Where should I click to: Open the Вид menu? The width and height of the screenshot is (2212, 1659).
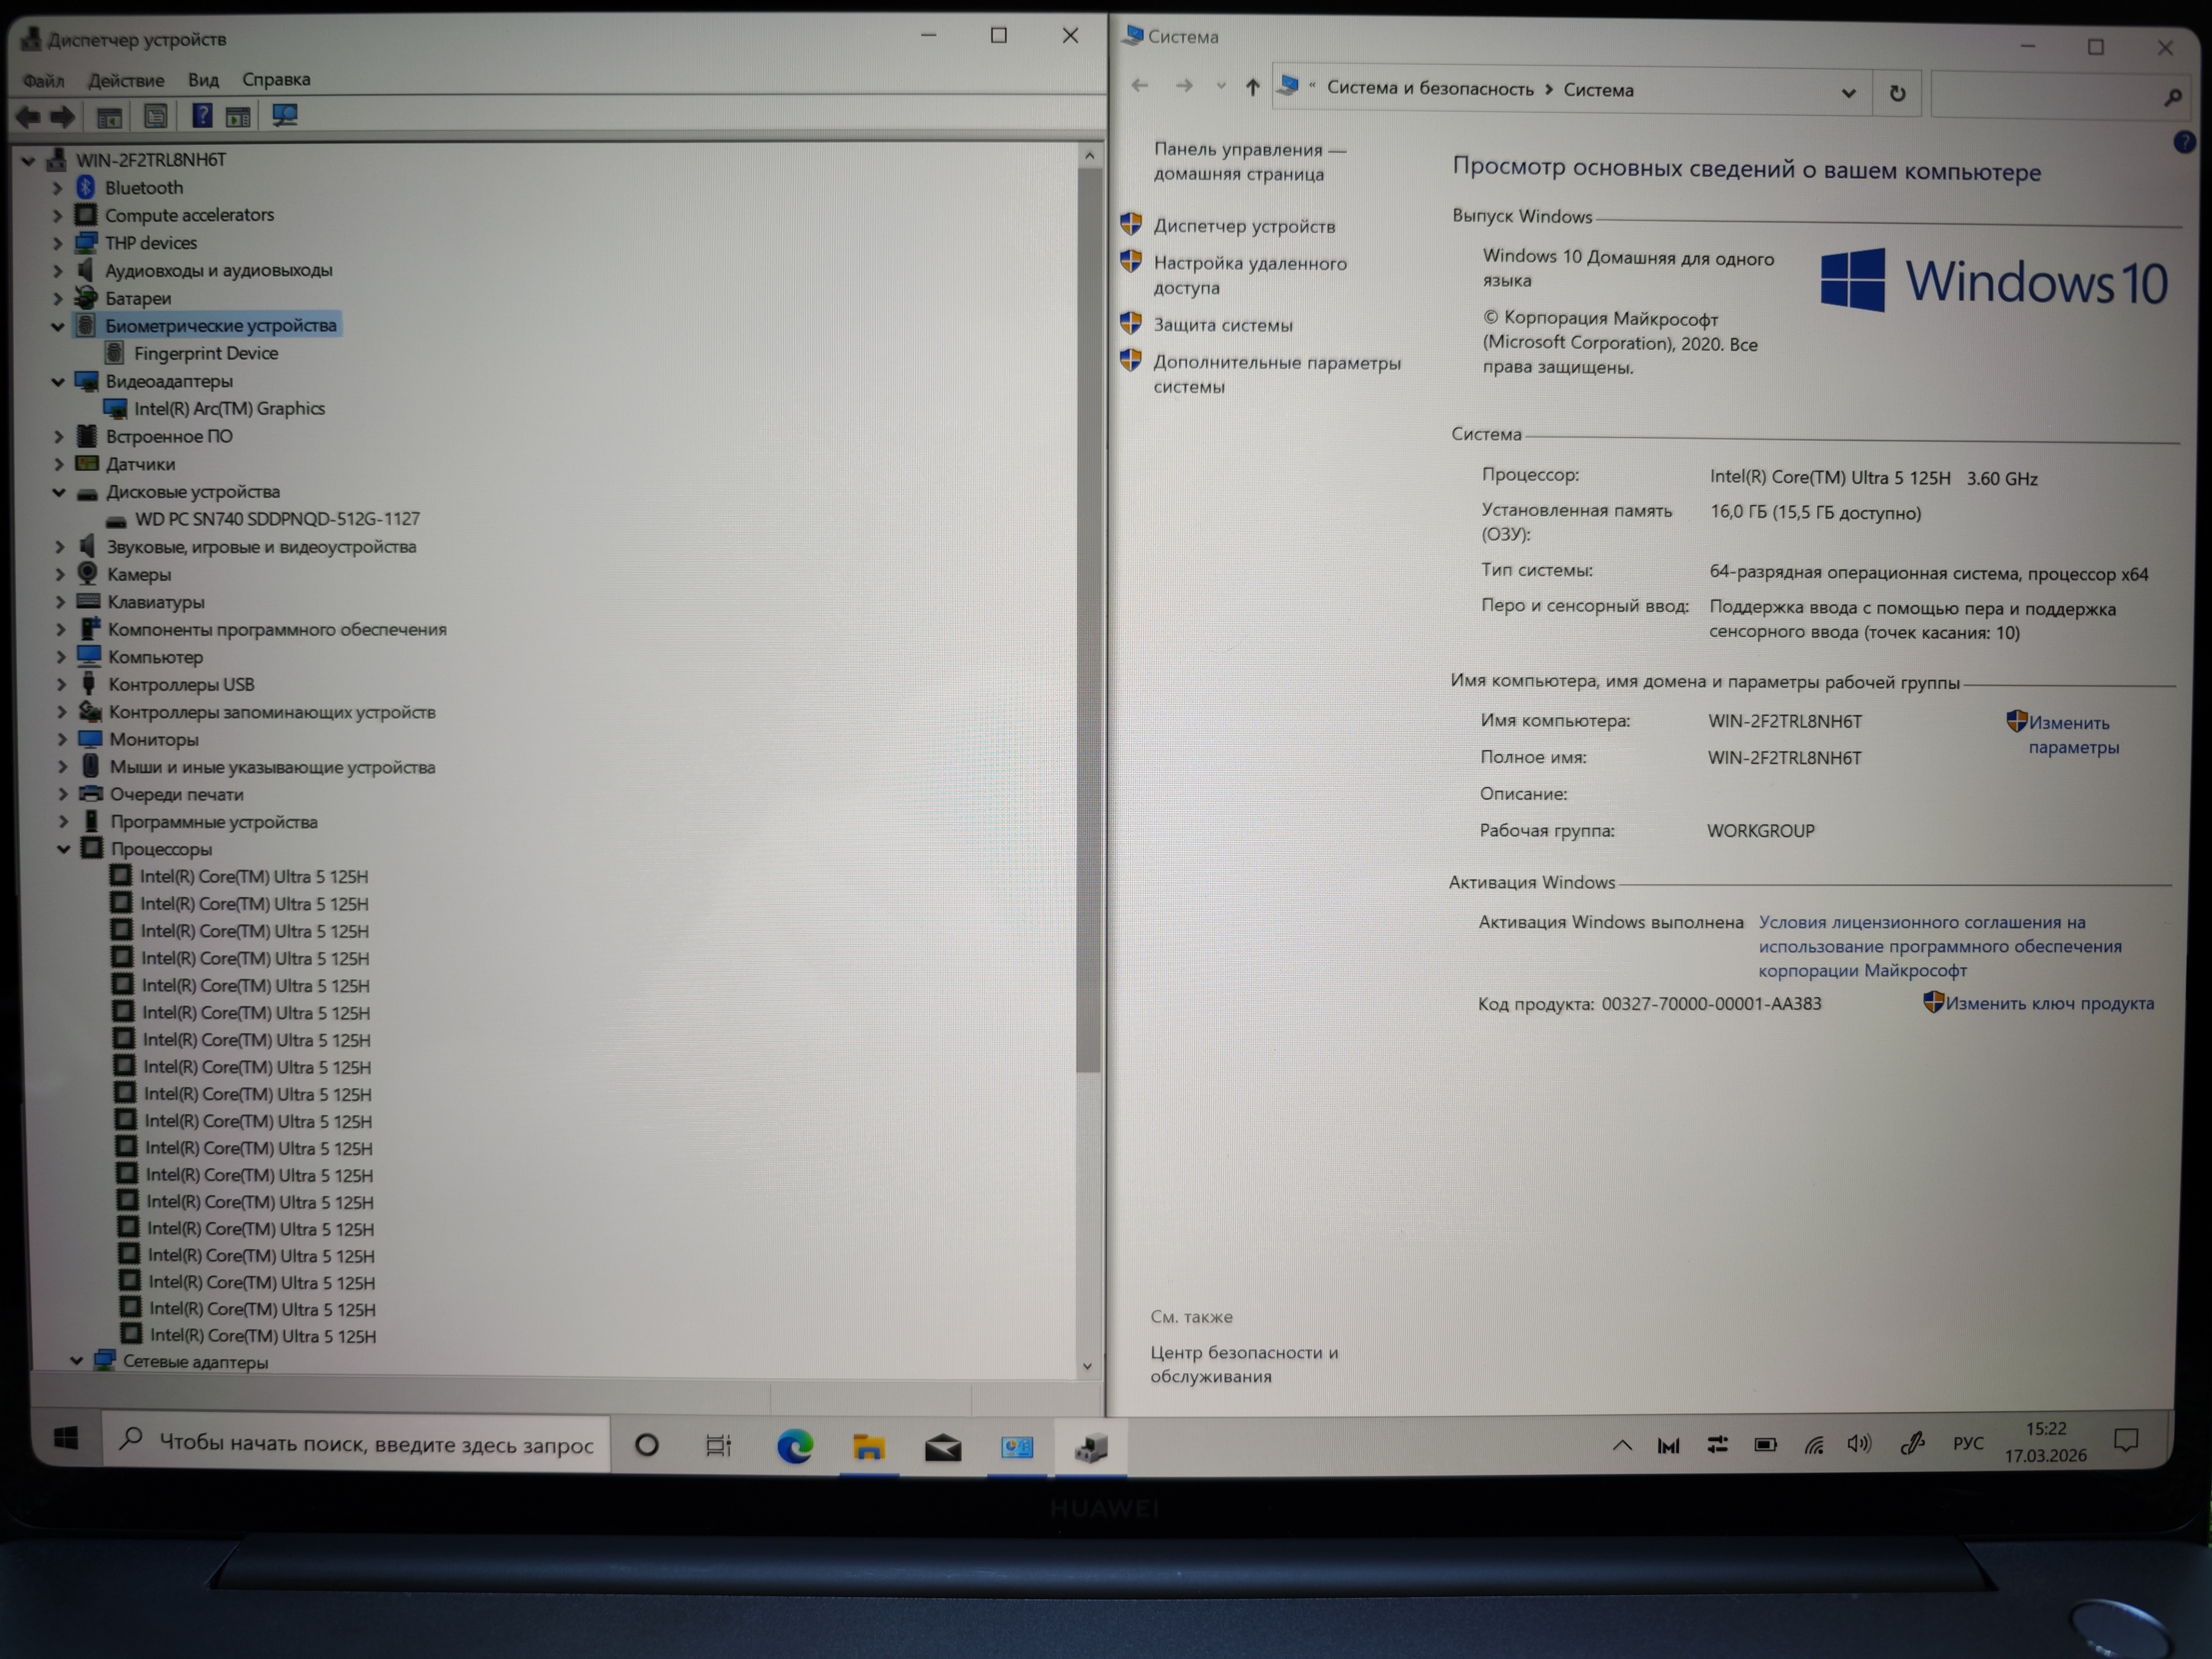pos(203,80)
